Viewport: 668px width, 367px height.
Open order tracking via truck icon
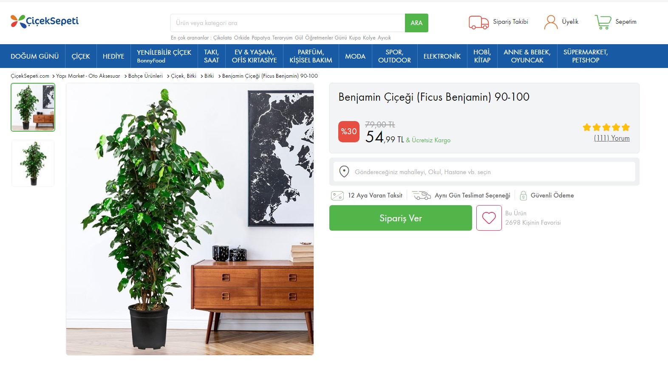tap(479, 22)
